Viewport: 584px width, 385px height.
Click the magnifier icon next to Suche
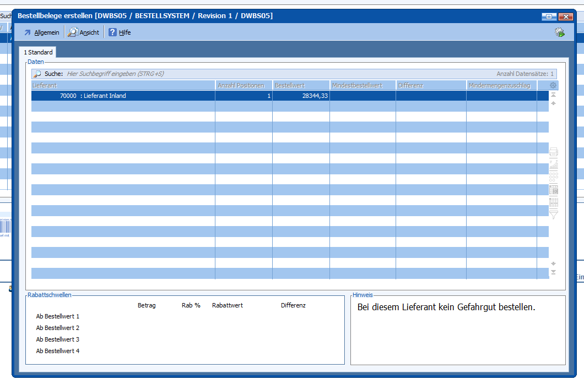pos(37,74)
